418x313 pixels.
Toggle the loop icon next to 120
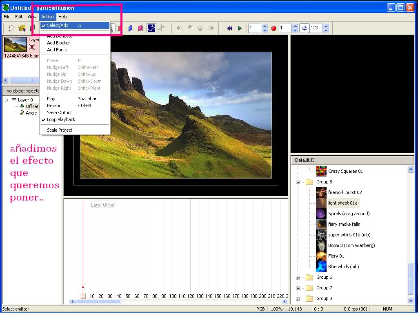click(x=304, y=28)
